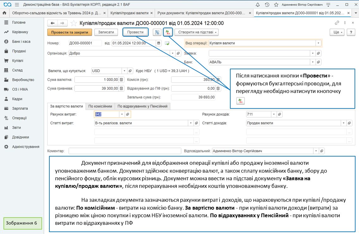Navigate back with the left arrow
Screen dimensions: 359x234
pos(53,23)
